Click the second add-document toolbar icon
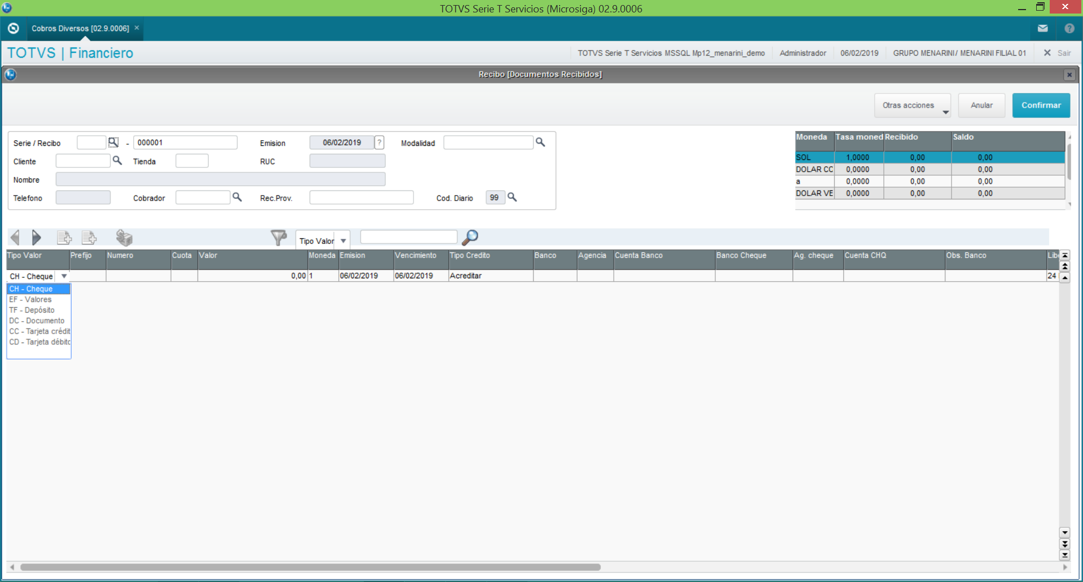Viewport: 1083px width, 582px height. click(89, 237)
